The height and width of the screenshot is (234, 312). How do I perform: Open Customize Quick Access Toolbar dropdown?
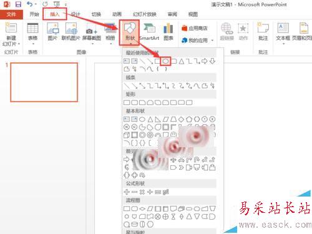66,4
